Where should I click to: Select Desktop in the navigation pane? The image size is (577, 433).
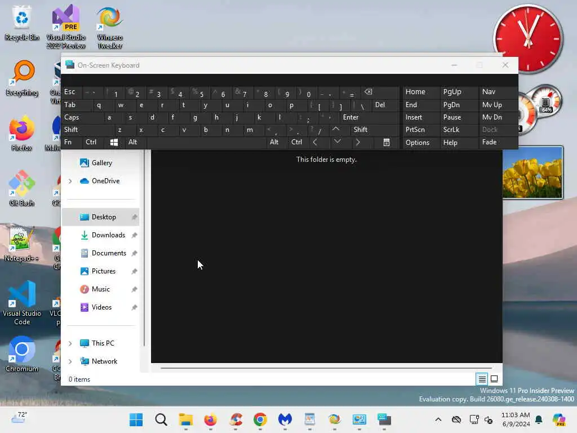tap(100, 217)
